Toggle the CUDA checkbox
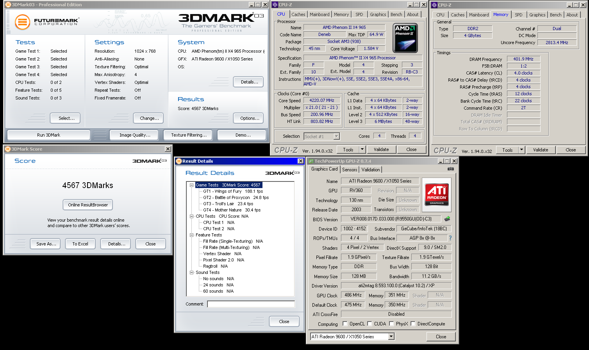589x350 pixels. (x=369, y=324)
